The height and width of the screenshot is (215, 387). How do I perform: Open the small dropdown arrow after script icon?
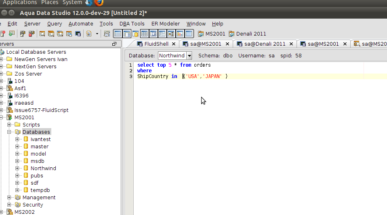pos(97,34)
